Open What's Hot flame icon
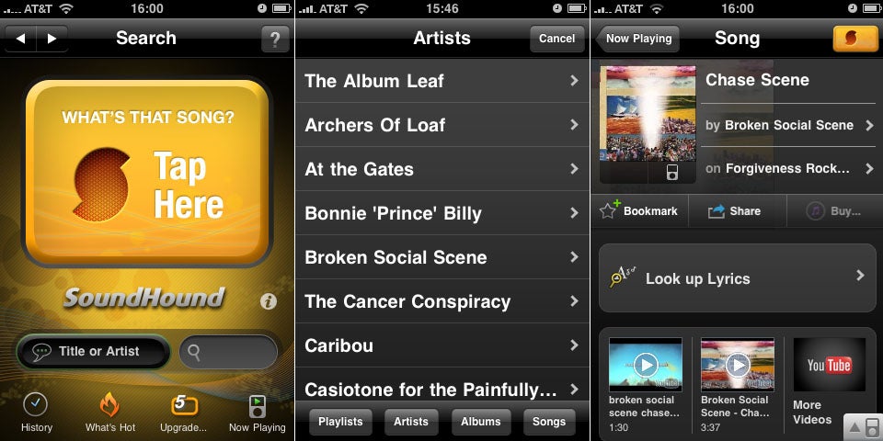The width and height of the screenshot is (883, 441). 109,405
